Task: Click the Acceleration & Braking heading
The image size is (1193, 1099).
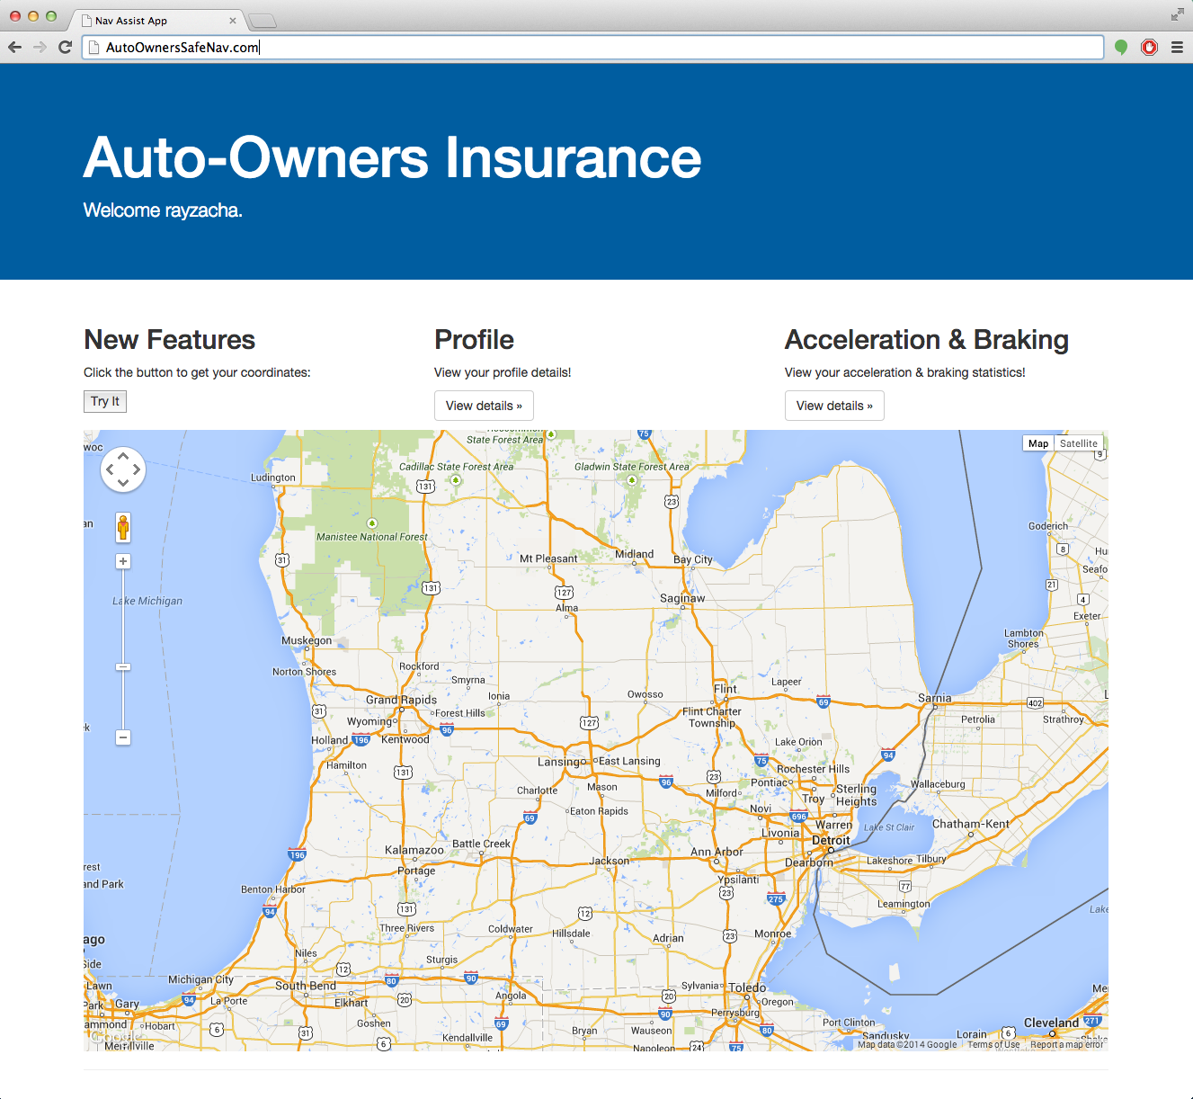Action: point(927,340)
